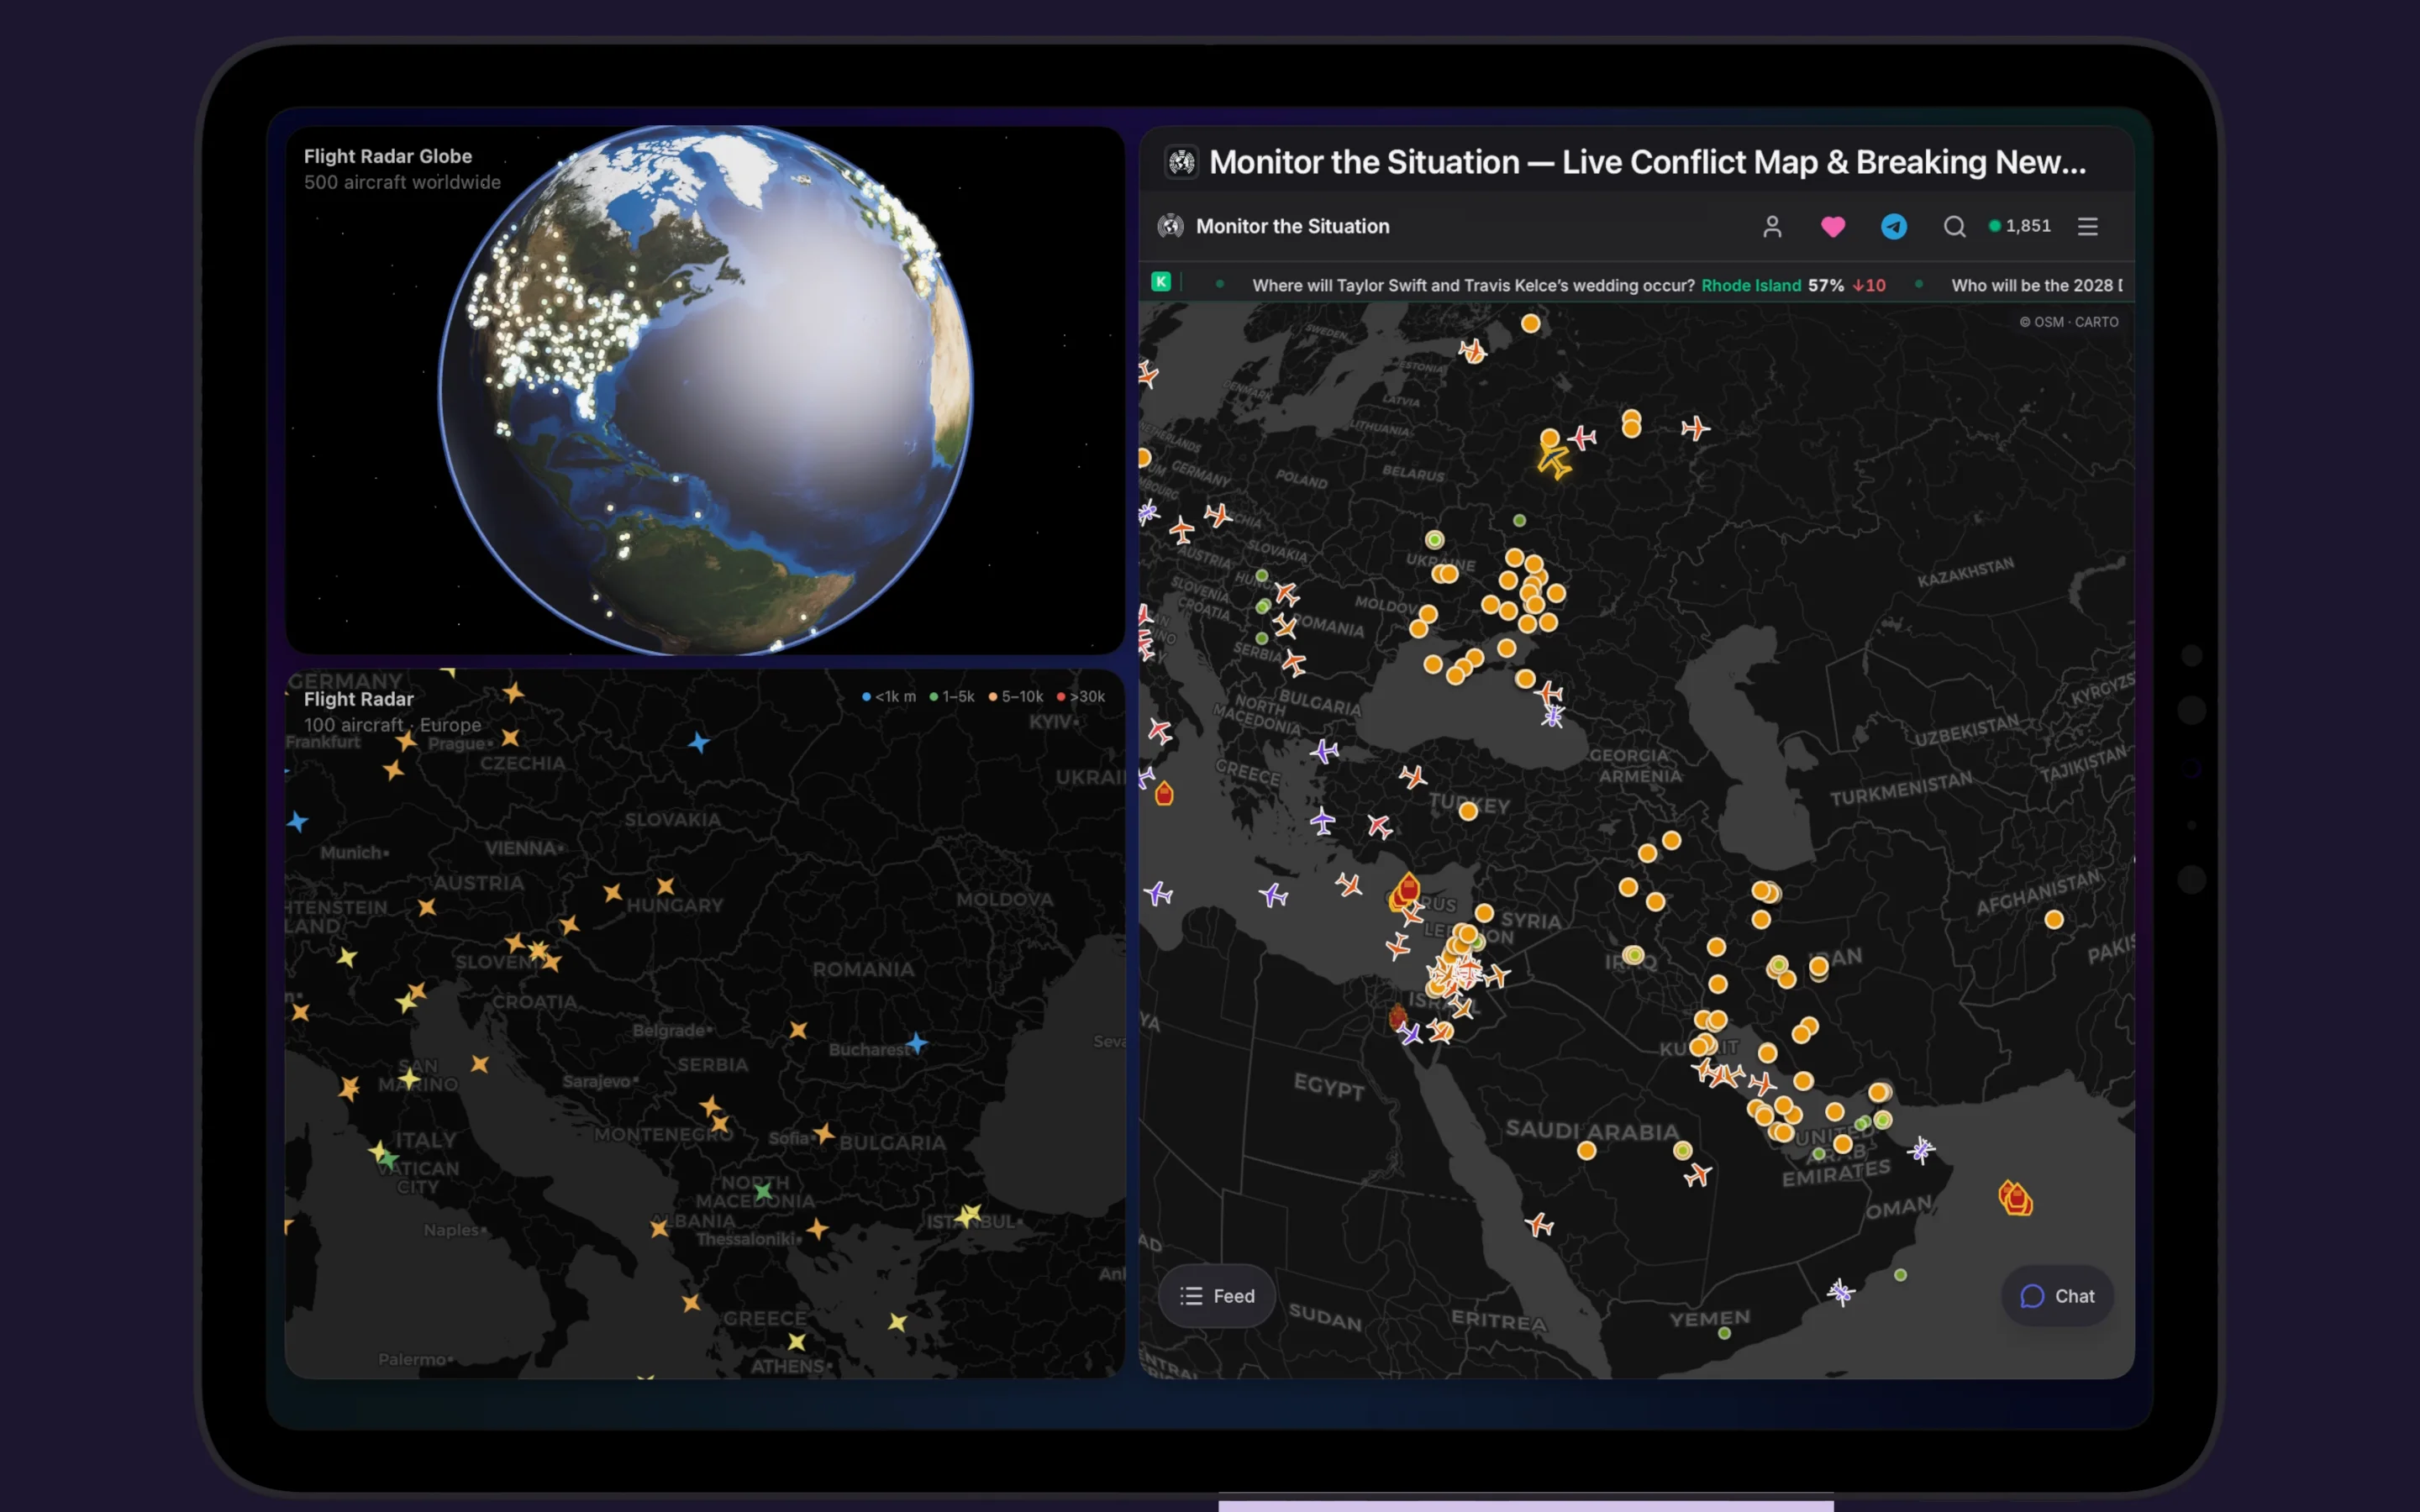The image size is (2420, 1512).
Task: Select the red plane east of Russia markers
Action: tap(1694, 428)
